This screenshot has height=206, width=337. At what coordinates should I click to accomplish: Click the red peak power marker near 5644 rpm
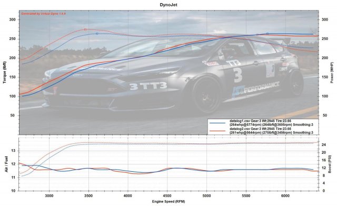257,35
